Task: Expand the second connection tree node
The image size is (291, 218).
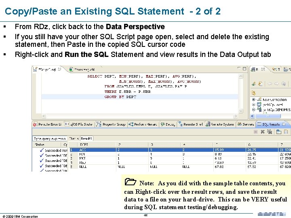Action: click(x=253, y=105)
